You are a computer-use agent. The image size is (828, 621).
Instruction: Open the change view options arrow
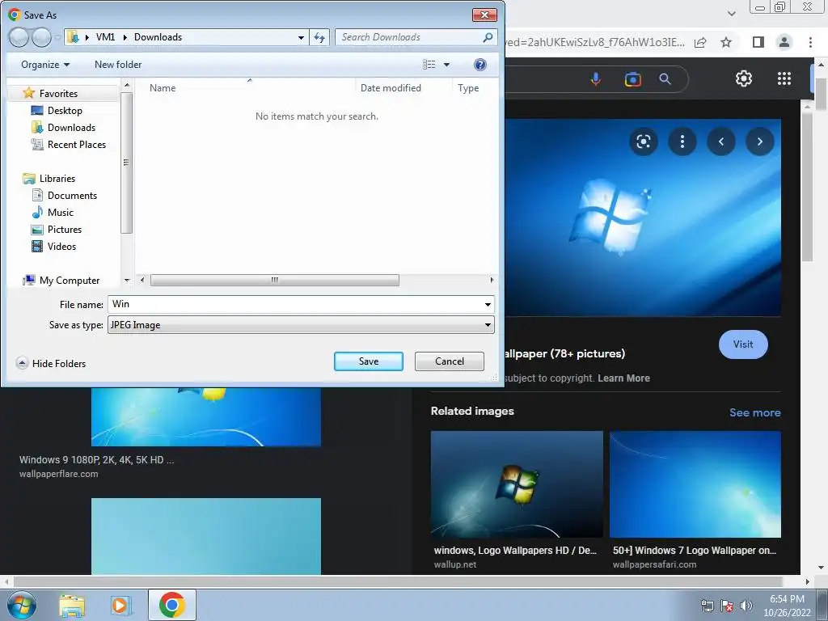(x=446, y=65)
